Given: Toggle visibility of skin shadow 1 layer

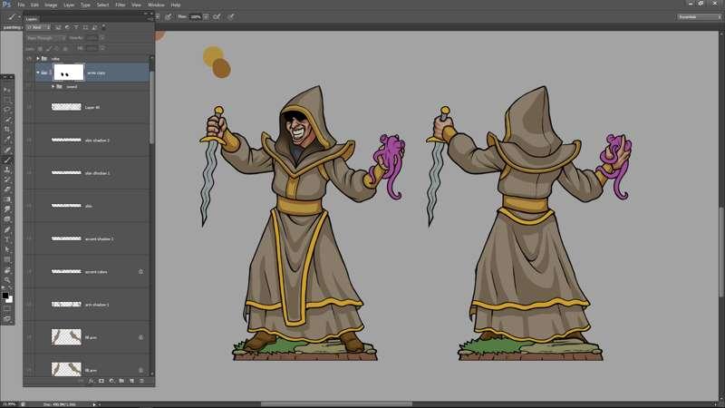Looking at the screenshot, I should click(x=30, y=172).
